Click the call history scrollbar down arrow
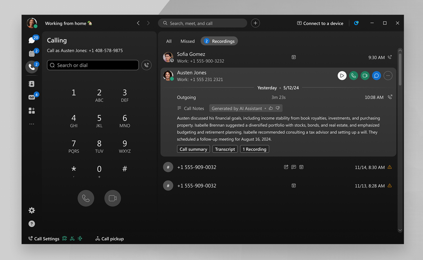 coord(400,230)
